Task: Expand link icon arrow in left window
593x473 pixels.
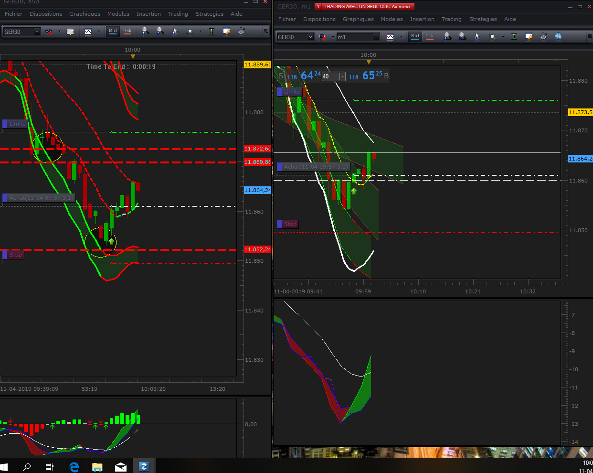Action: pyautogui.click(x=59, y=32)
